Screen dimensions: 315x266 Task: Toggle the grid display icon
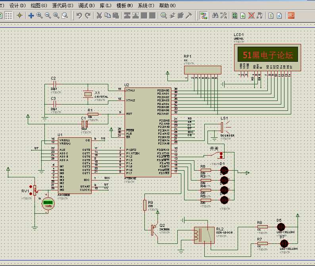9,15
